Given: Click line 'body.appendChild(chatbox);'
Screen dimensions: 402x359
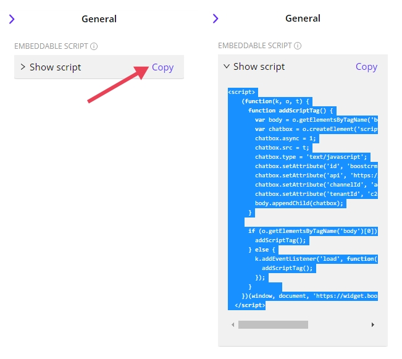Looking at the screenshot, I should 299,203.
